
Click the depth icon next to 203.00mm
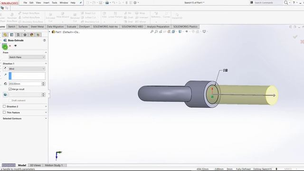(5, 84)
